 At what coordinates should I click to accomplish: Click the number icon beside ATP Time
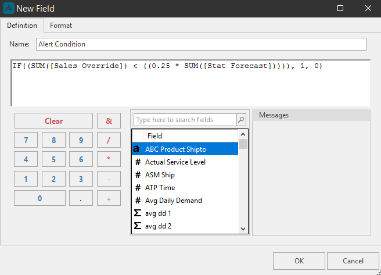(x=138, y=187)
